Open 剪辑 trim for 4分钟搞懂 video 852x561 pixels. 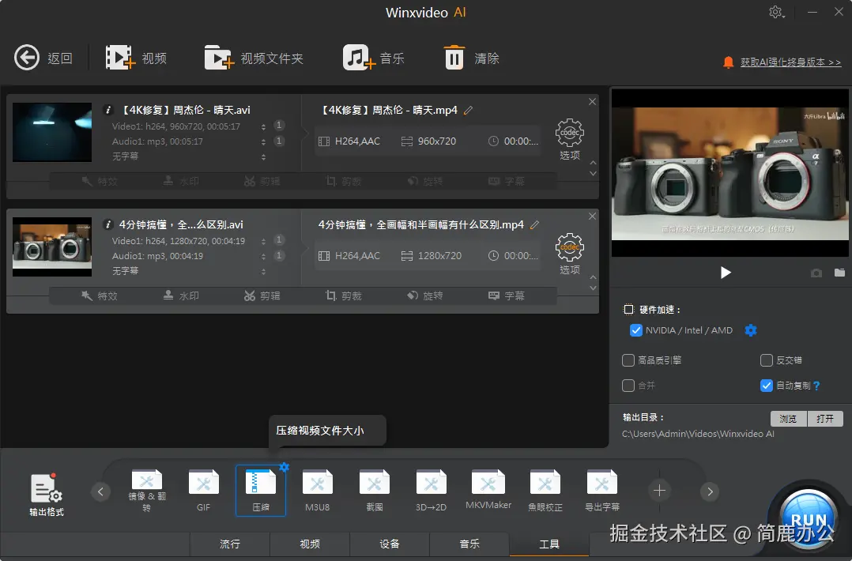point(262,296)
